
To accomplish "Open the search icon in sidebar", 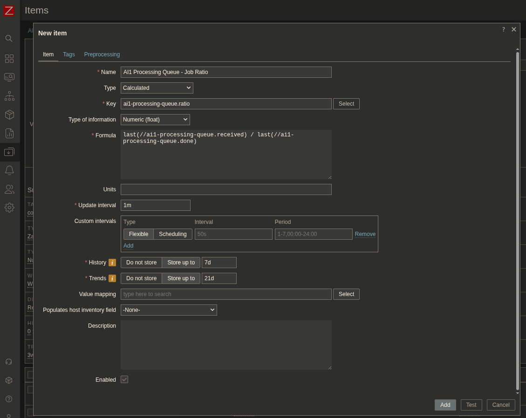I will [9, 39].
